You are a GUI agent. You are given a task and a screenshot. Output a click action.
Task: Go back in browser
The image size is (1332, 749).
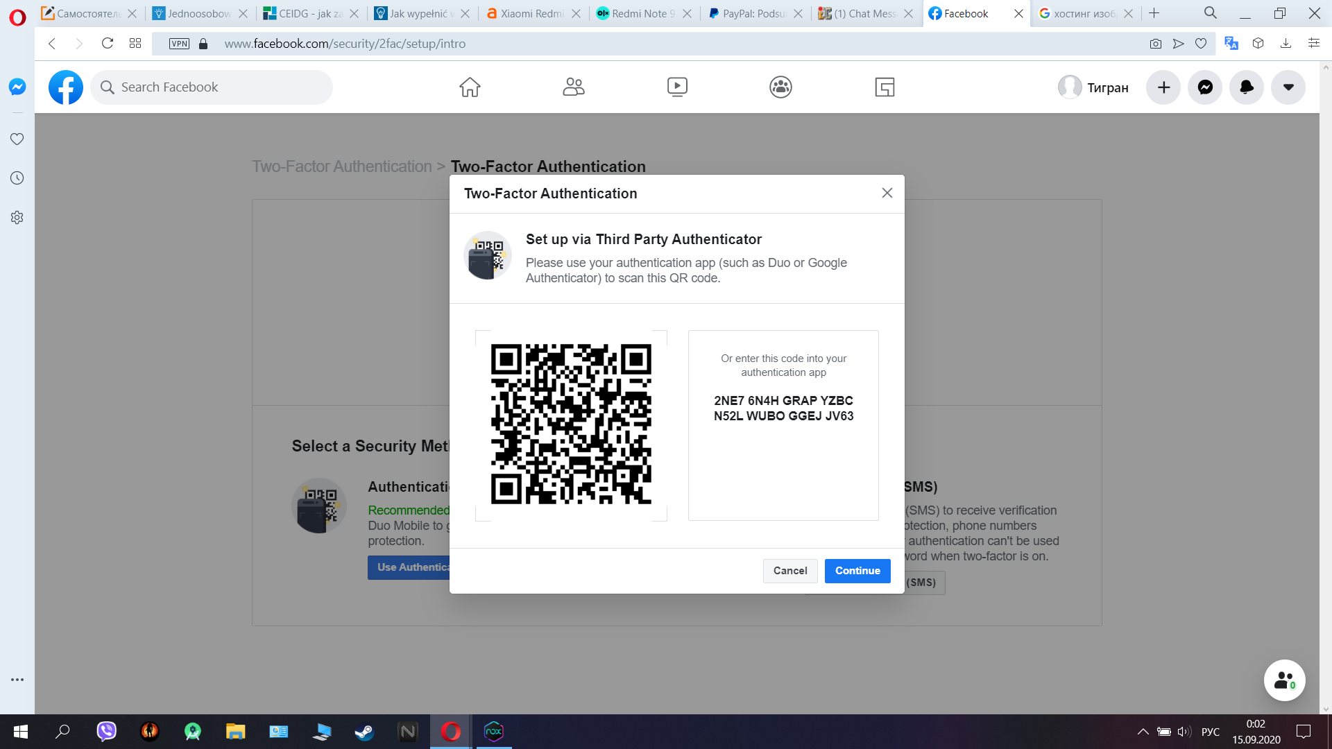pos(52,44)
